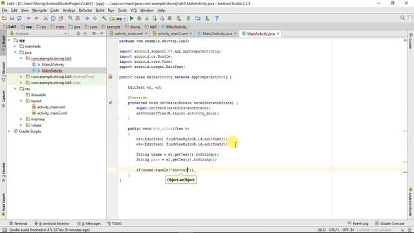Collapse the res folder
The height and width of the screenshot is (233, 414).
15,89
